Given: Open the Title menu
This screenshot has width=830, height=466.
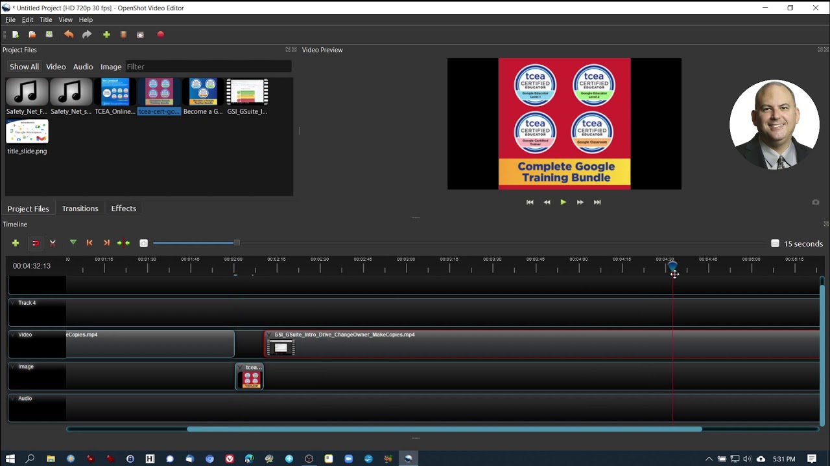Looking at the screenshot, I should coord(45,20).
